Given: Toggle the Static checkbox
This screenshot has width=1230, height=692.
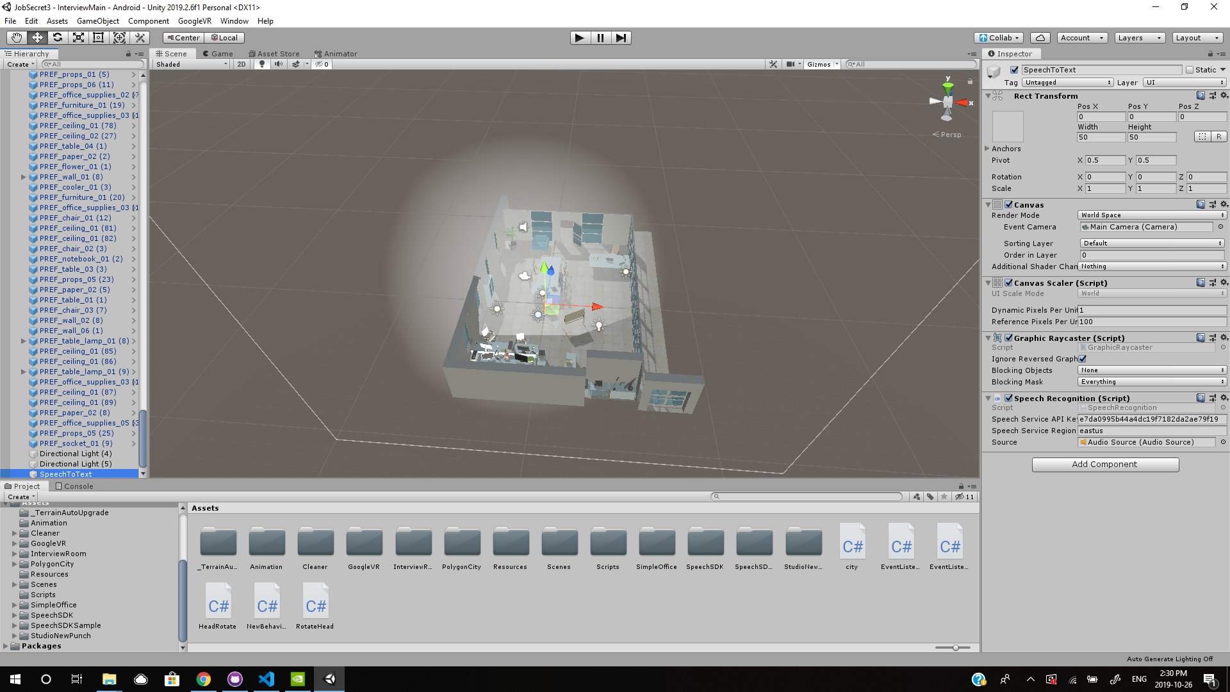Looking at the screenshot, I should pyautogui.click(x=1190, y=70).
